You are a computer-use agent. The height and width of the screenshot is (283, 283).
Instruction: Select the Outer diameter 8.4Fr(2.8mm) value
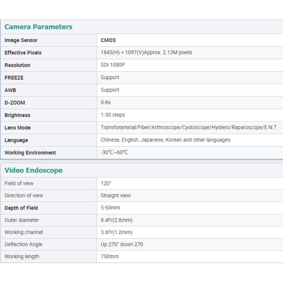pyautogui.click(x=117, y=220)
